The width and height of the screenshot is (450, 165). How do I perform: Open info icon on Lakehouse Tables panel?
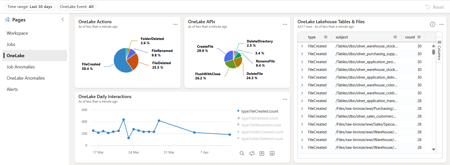(x=432, y=24)
